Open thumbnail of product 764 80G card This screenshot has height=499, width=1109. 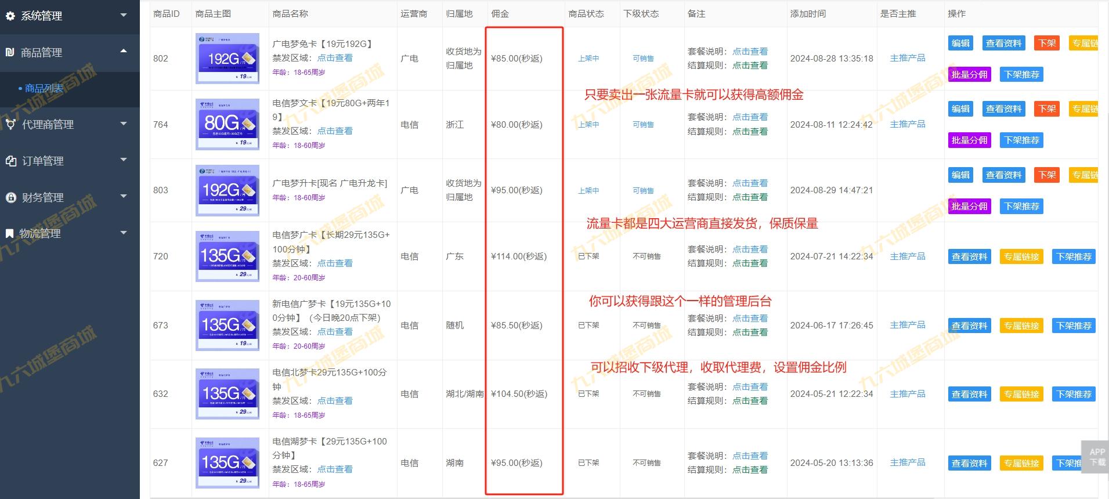(227, 124)
